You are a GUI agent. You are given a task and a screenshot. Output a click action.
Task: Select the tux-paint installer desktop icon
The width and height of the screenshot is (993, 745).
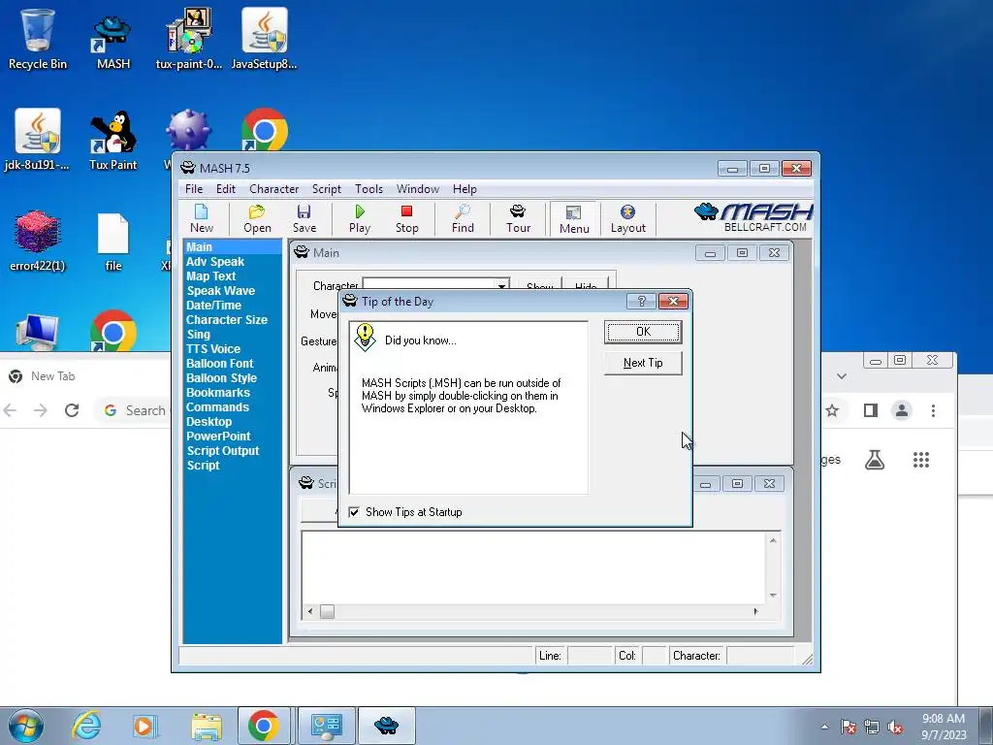point(189,39)
